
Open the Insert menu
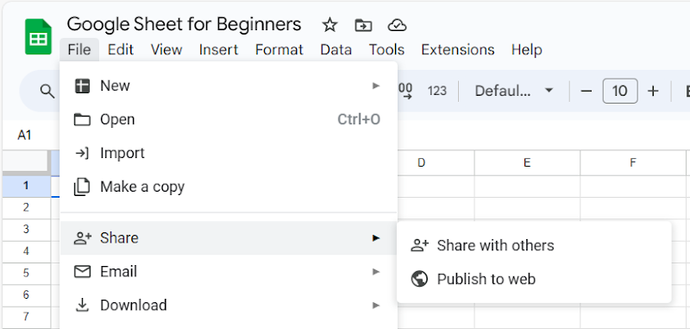pyautogui.click(x=218, y=50)
